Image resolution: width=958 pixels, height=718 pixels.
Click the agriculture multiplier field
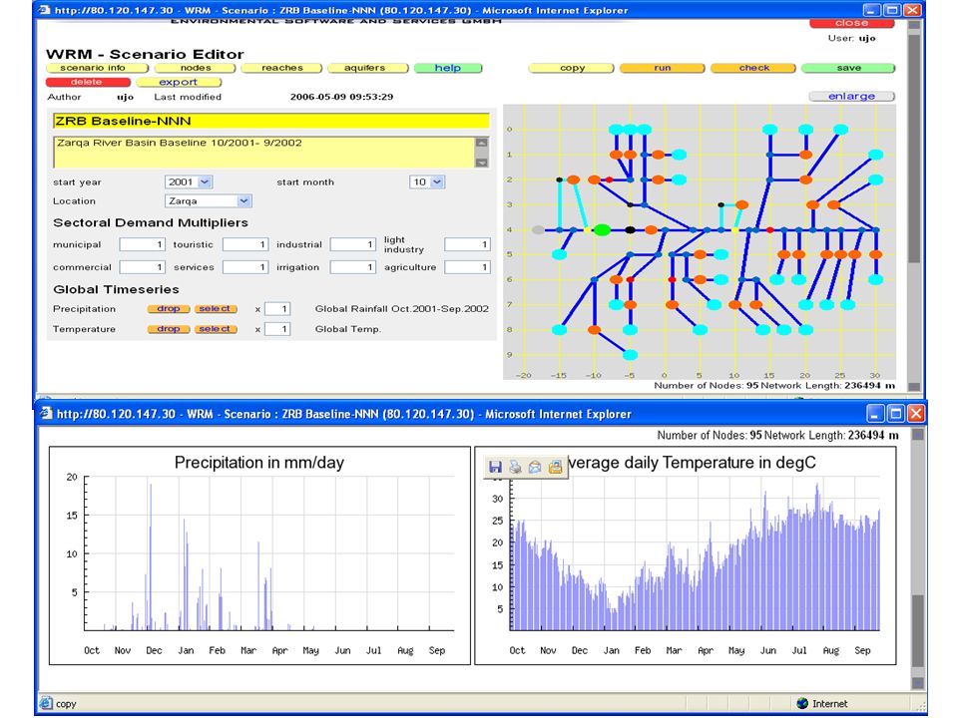[467, 267]
